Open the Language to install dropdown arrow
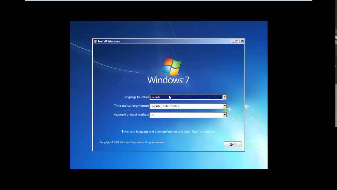The image size is (337, 190). coord(224,97)
